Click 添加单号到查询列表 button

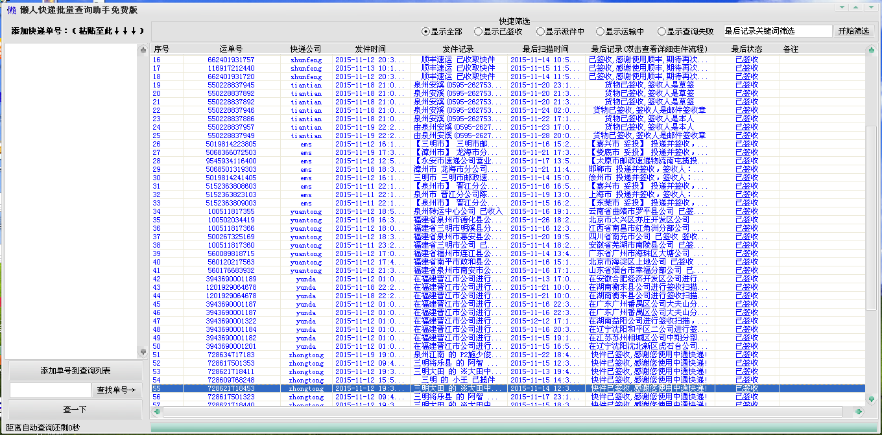coord(75,371)
